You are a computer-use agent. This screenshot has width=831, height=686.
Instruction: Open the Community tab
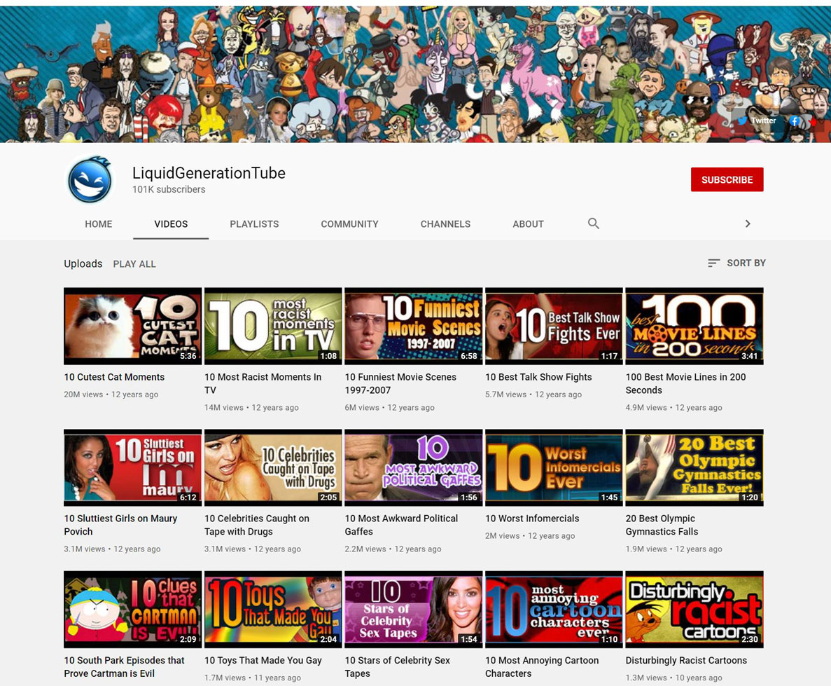350,224
